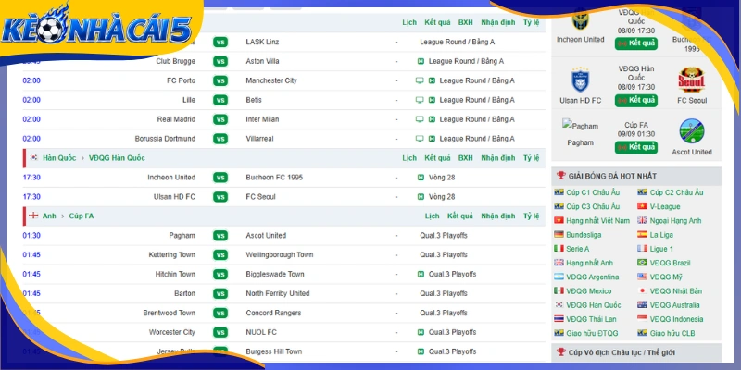Click Manchester City team name
The height and width of the screenshot is (370, 741).
point(271,80)
